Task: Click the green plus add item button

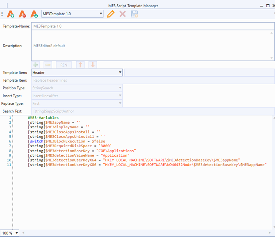Action: (36, 65)
